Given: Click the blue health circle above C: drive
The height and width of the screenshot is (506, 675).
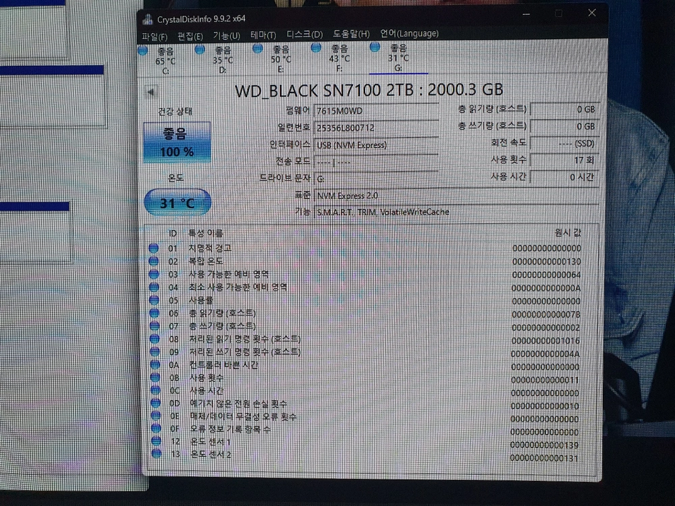Looking at the screenshot, I should point(142,51).
